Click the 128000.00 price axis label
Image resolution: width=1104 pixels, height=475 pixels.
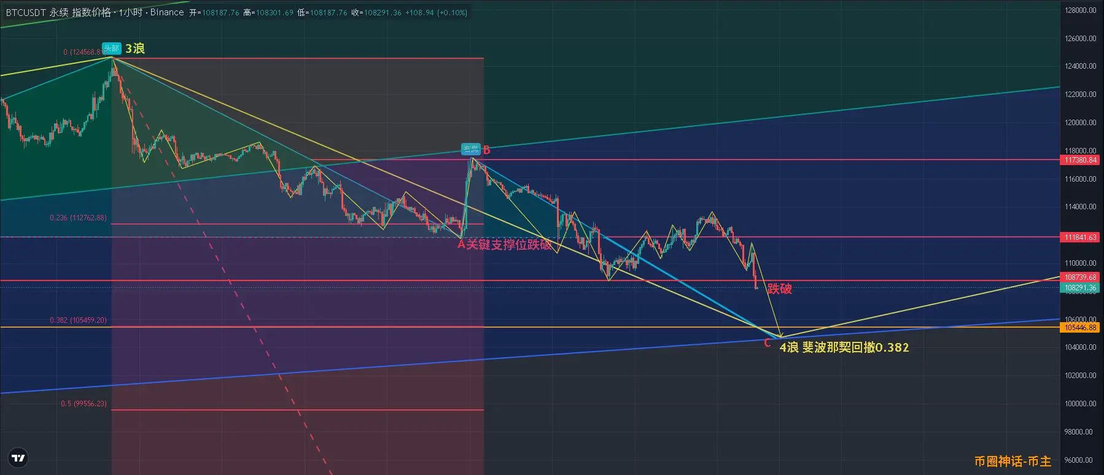(1080, 10)
